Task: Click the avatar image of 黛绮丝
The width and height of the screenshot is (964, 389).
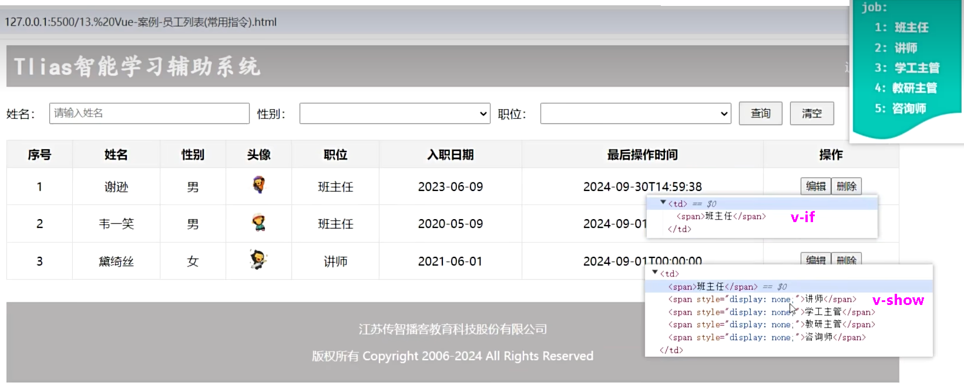Action: (258, 259)
